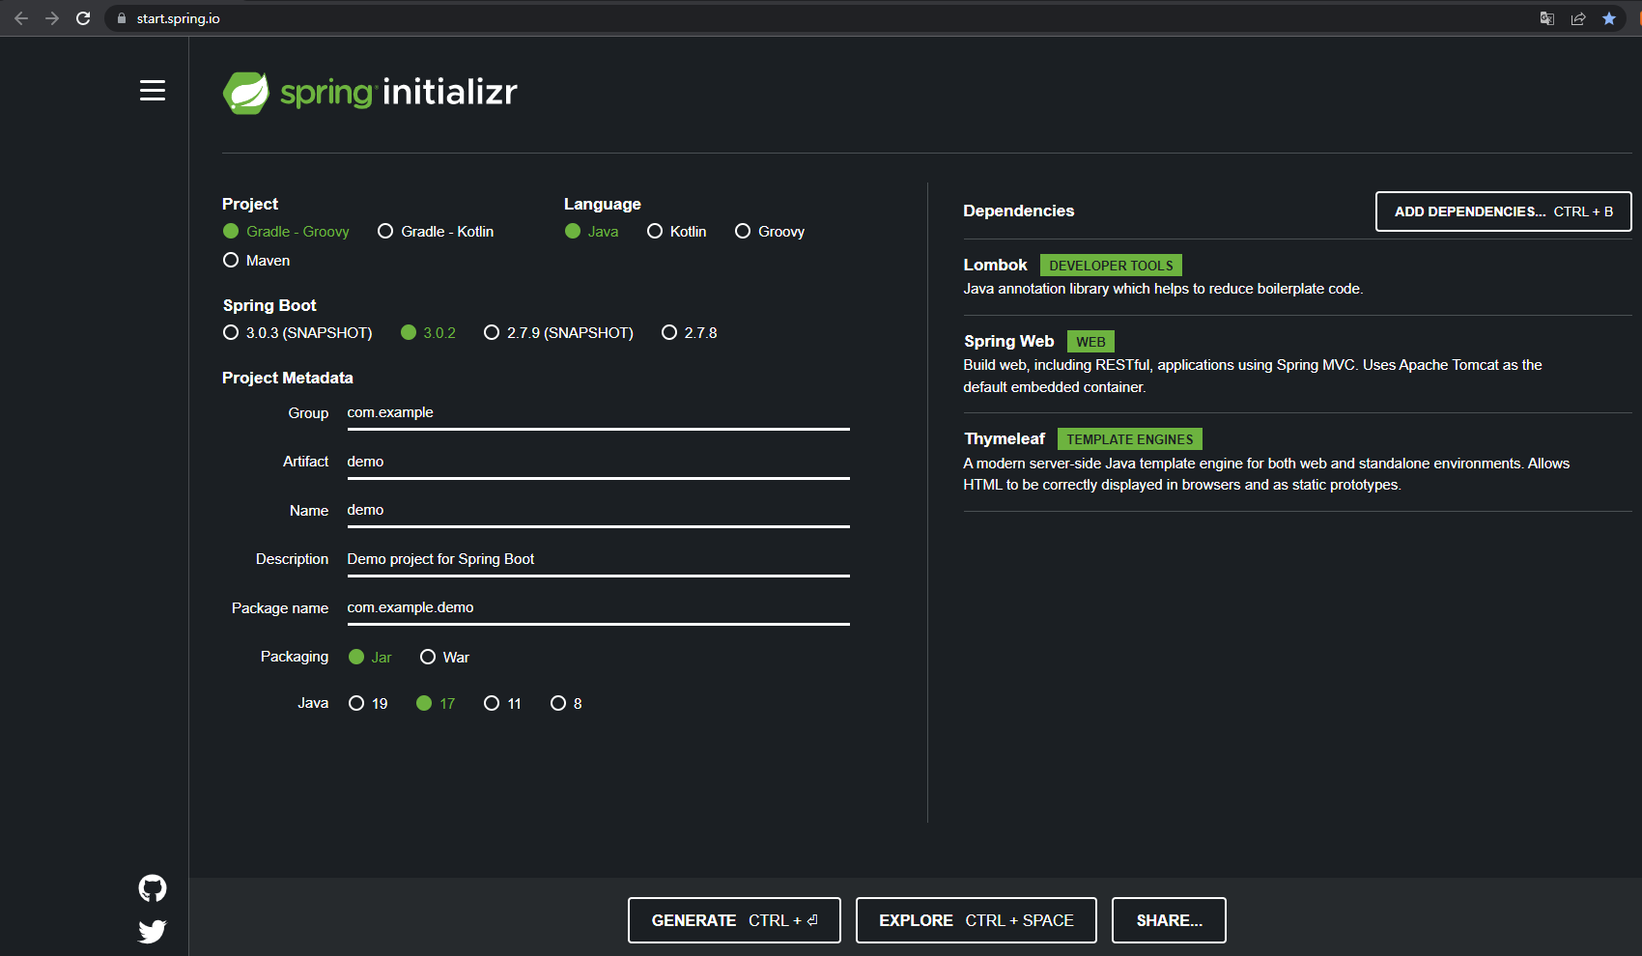Choose Spring Boot version 2.7.8
This screenshot has height=956, width=1642.
tap(690, 333)
